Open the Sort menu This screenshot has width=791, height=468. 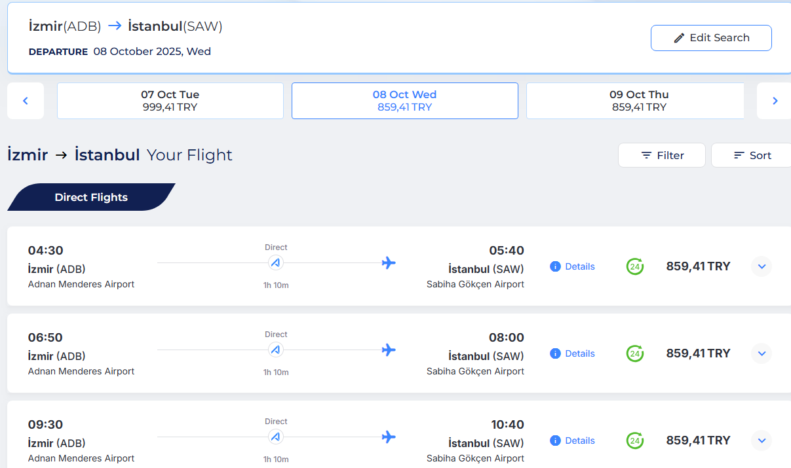pos(752,155)
